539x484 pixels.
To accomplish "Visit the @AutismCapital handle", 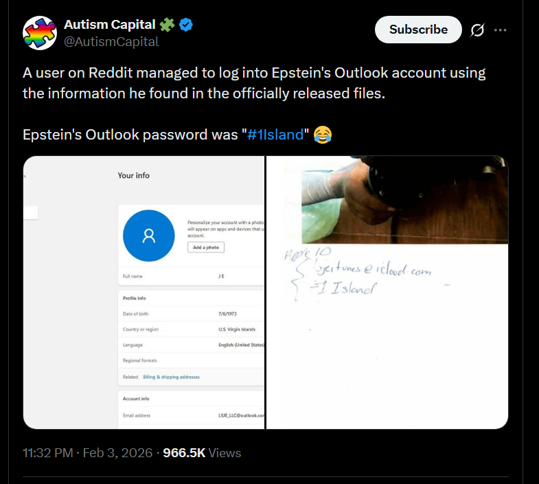I will [x=111, y=42].
